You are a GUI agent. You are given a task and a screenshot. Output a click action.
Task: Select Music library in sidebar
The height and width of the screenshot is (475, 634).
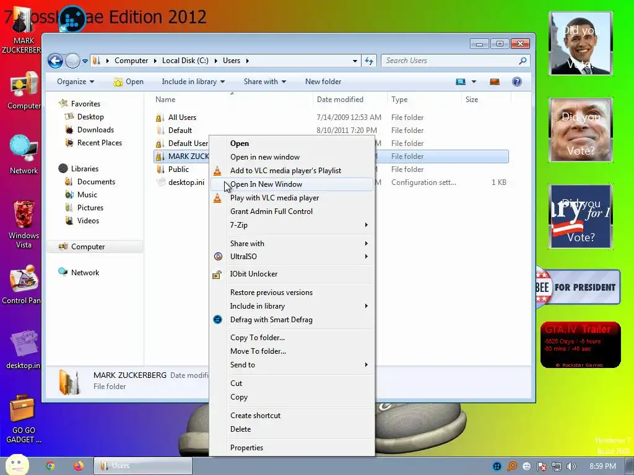(x=87, y=194)
